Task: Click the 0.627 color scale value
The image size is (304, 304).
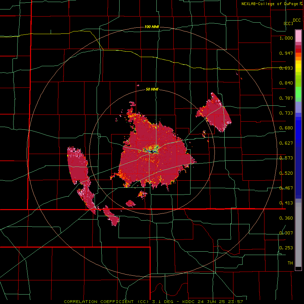Action: (x=286, y=143)
